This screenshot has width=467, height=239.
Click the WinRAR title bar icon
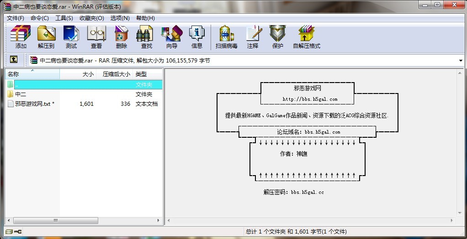tap(7, 6)
